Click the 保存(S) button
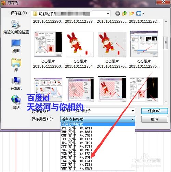 [154, 111]
